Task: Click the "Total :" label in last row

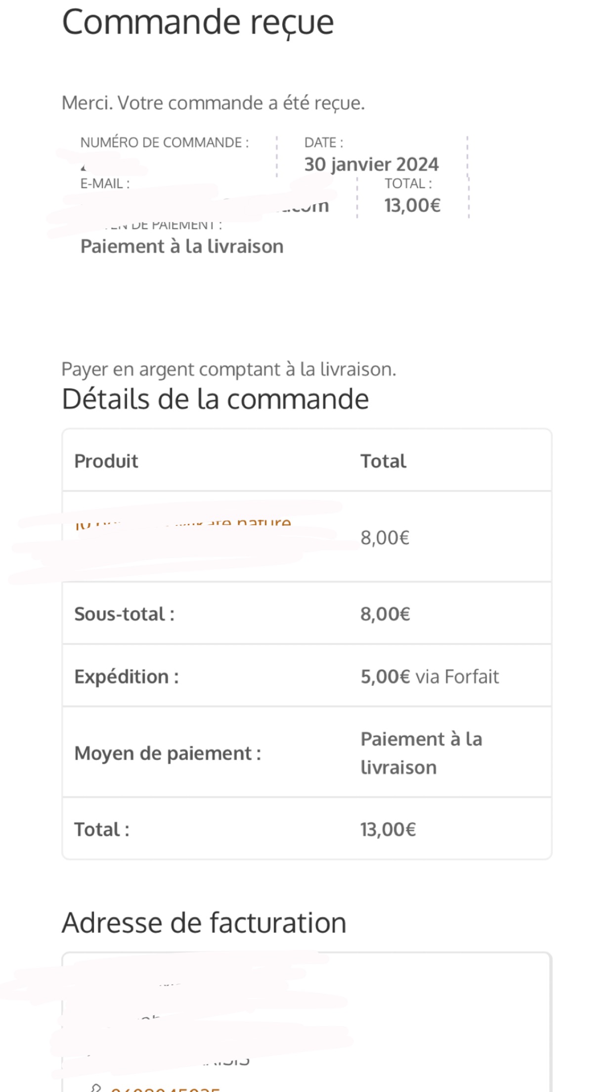Action: (x=102, y=829)
